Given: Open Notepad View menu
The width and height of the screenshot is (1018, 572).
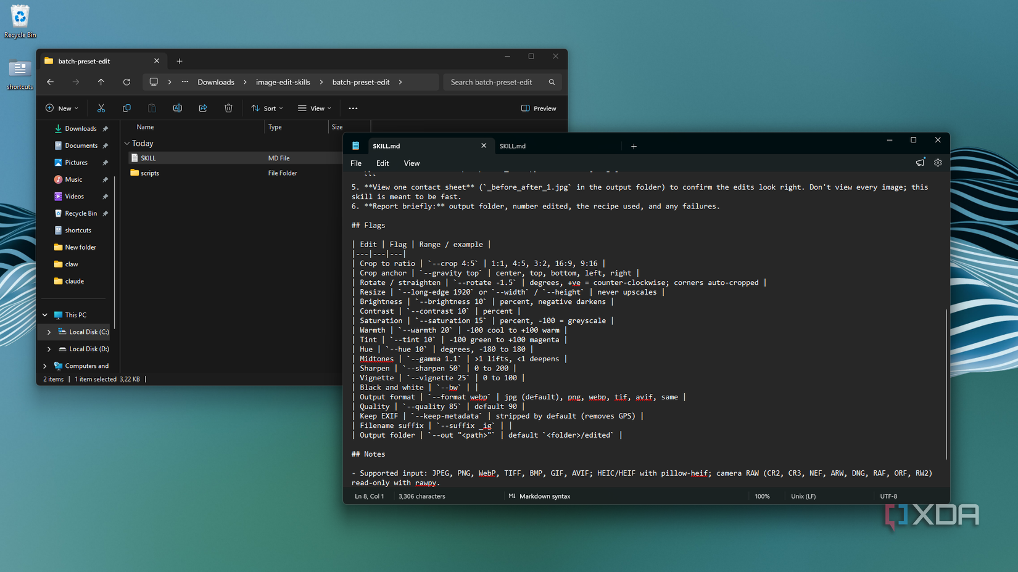Looking at the screenshot, I should tap(412, 163).
